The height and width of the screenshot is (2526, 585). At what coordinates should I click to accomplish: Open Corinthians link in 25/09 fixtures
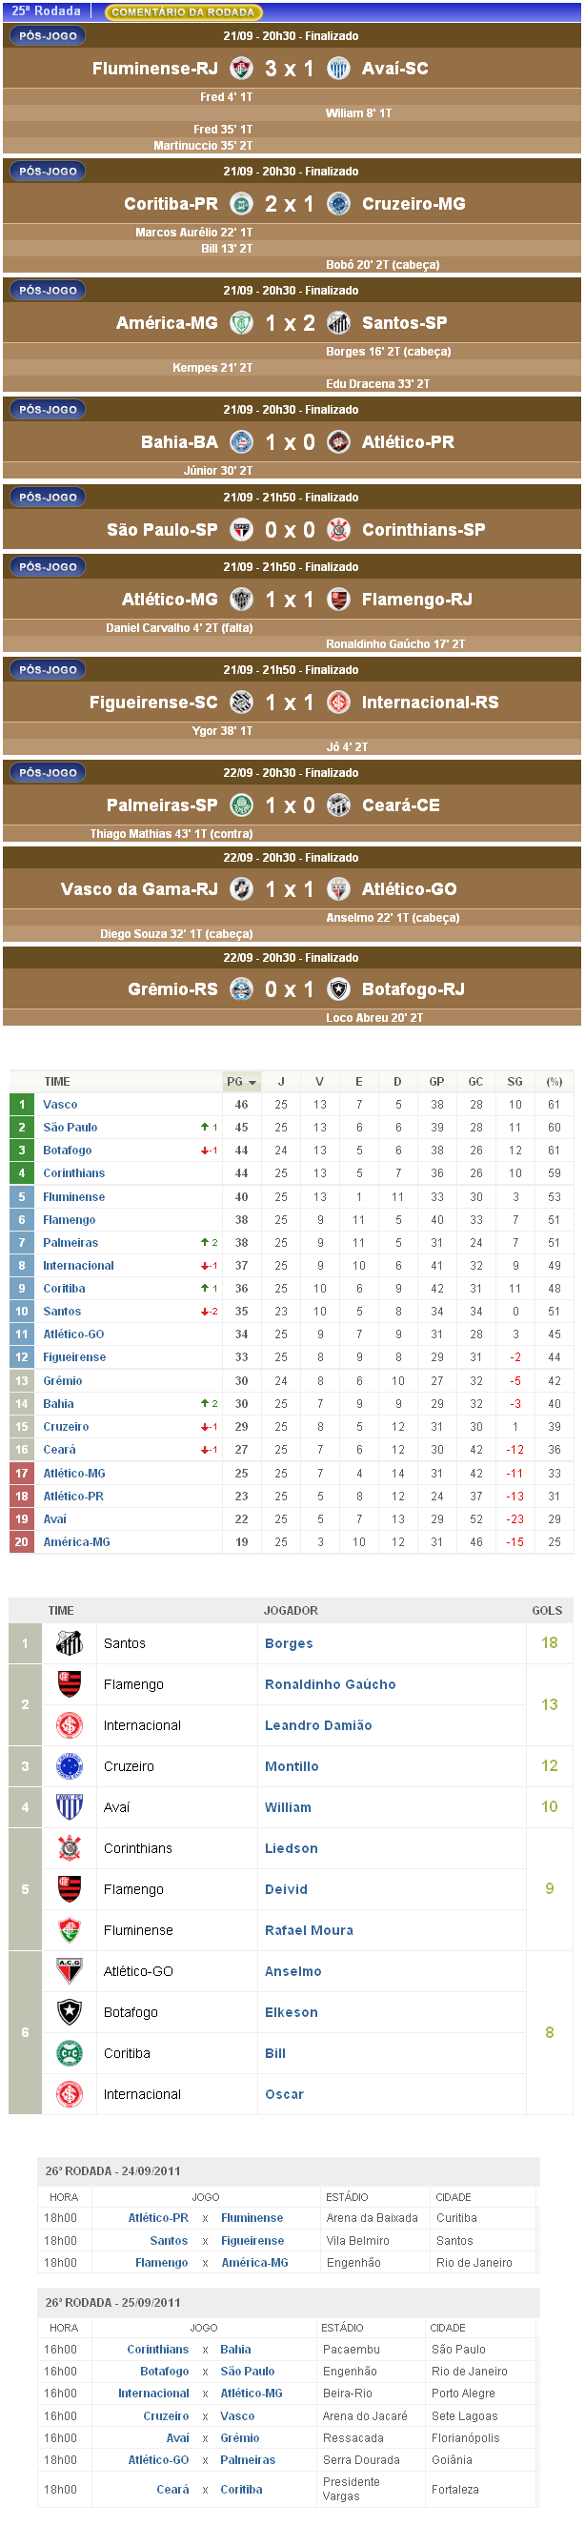click(x=158, y=2350)
